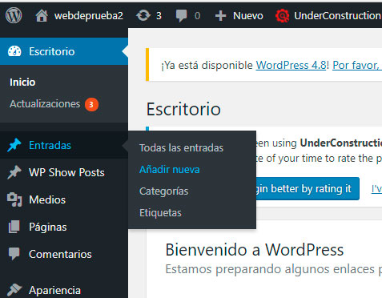Open the webdeprueba2 site link

click(x=89, y=16)
